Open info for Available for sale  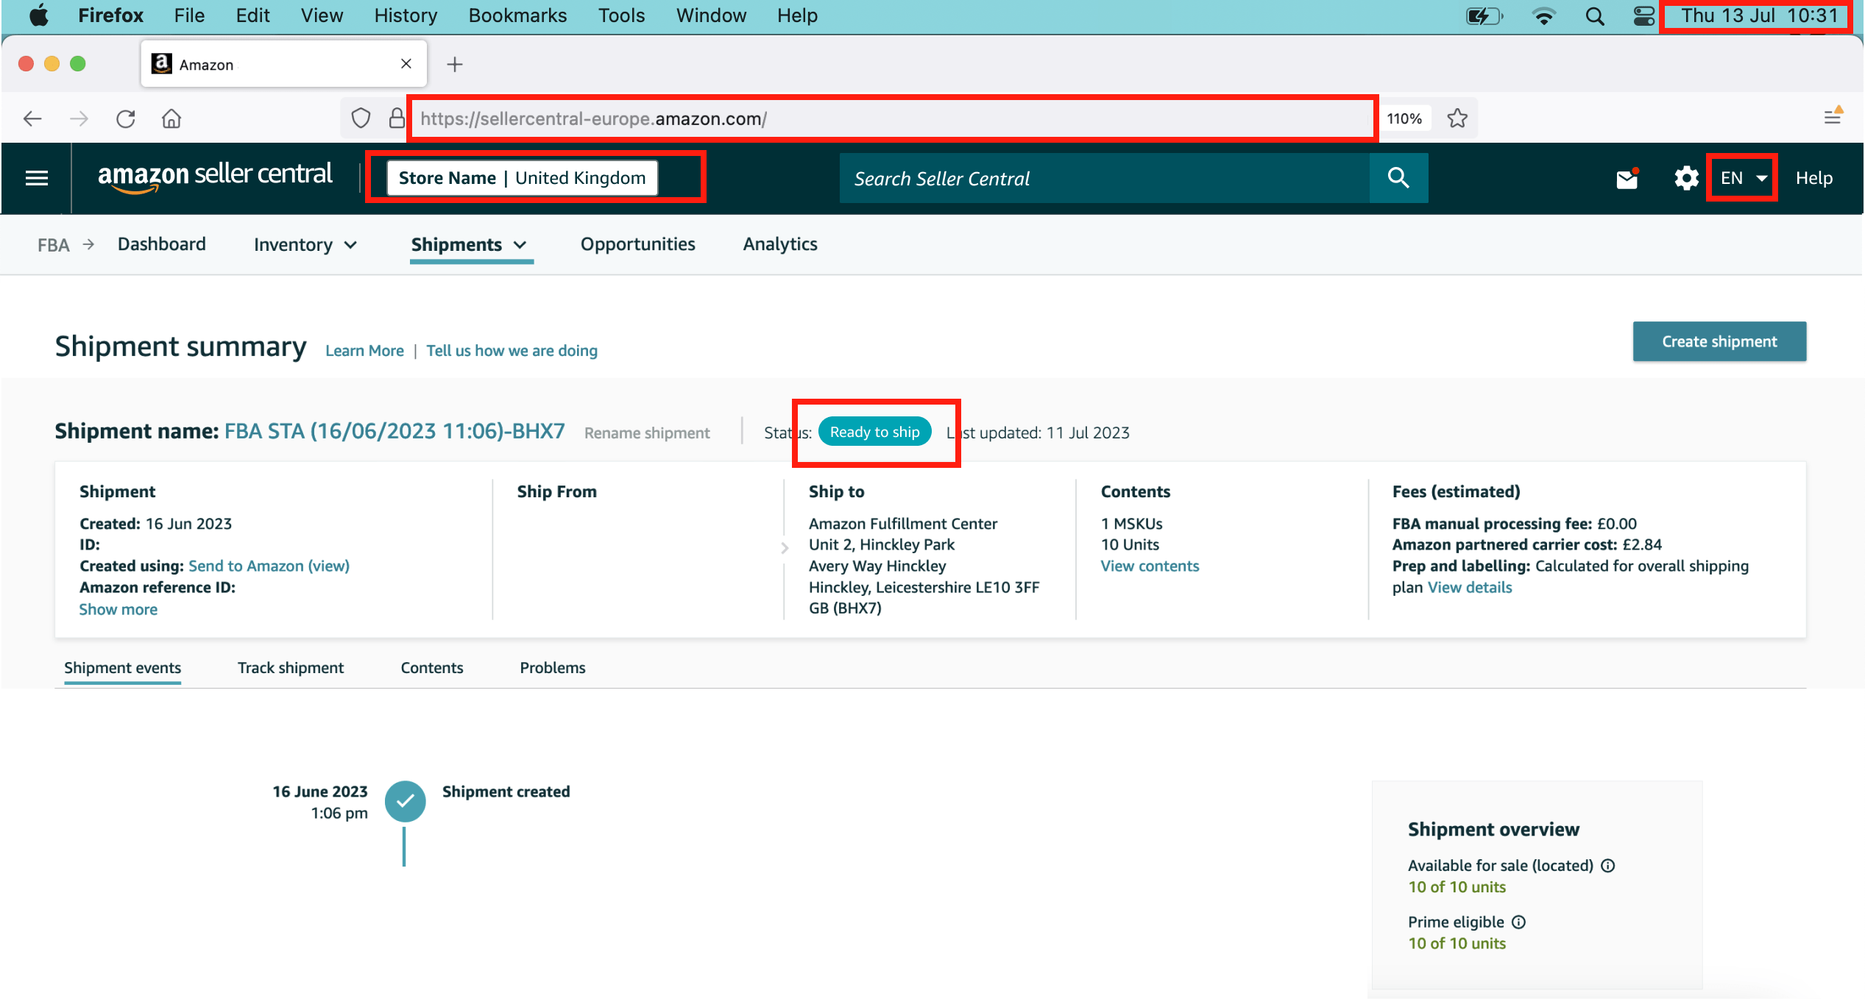1608,866
